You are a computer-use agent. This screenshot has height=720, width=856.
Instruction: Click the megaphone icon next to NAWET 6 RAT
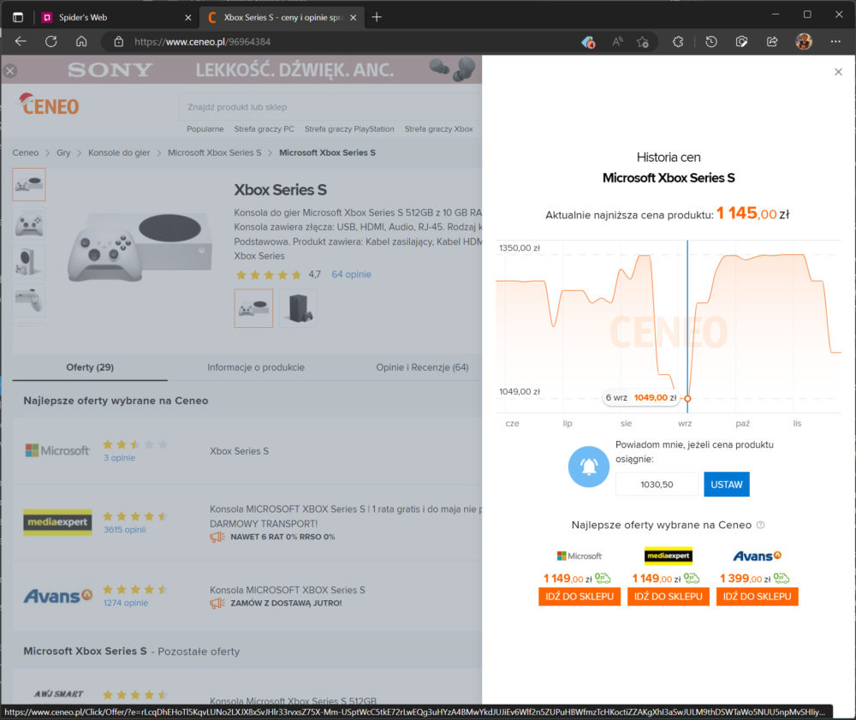point(217,537)
